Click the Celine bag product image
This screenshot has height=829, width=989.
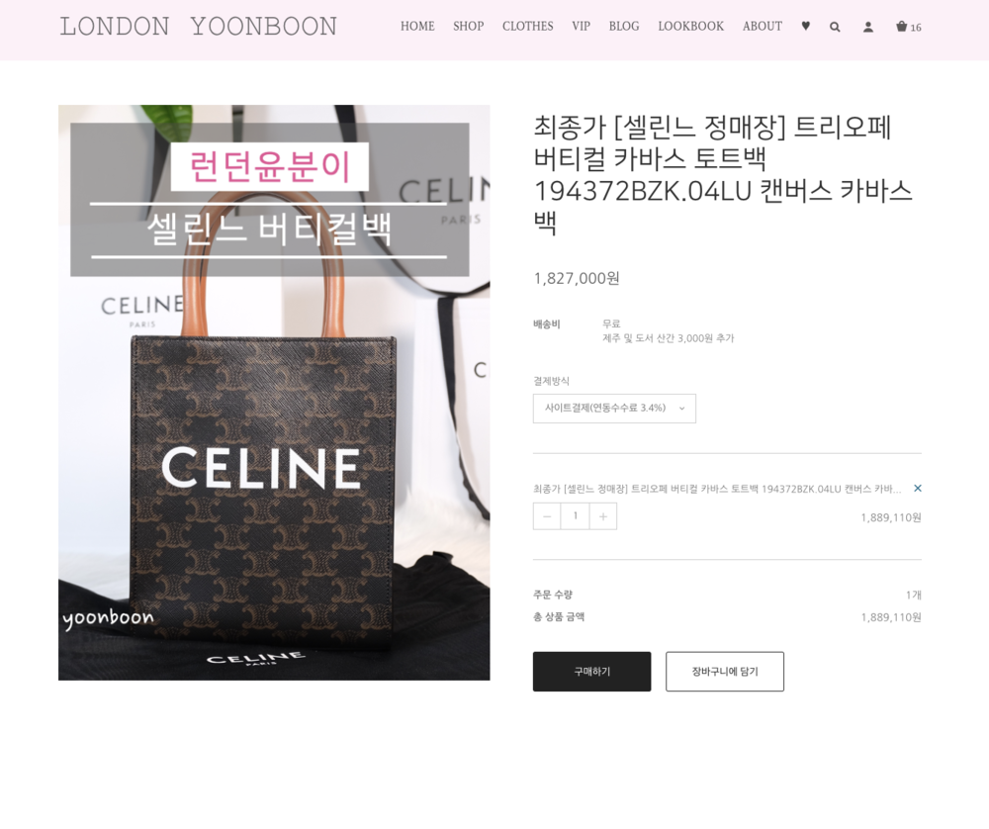(x=274, y=393)
